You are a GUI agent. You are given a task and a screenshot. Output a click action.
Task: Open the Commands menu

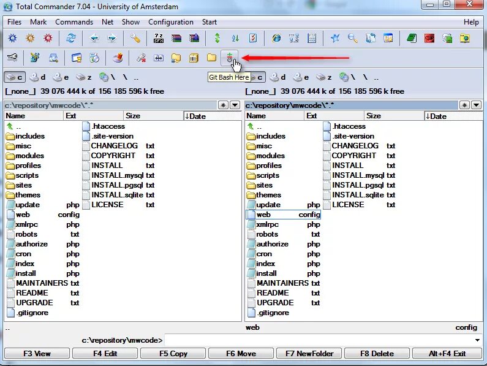coord(74,22)
